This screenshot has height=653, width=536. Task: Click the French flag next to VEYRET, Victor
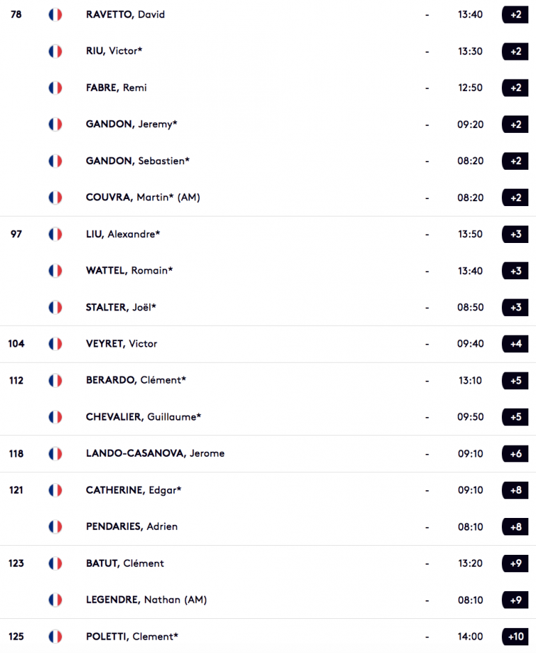click(56, 344)
